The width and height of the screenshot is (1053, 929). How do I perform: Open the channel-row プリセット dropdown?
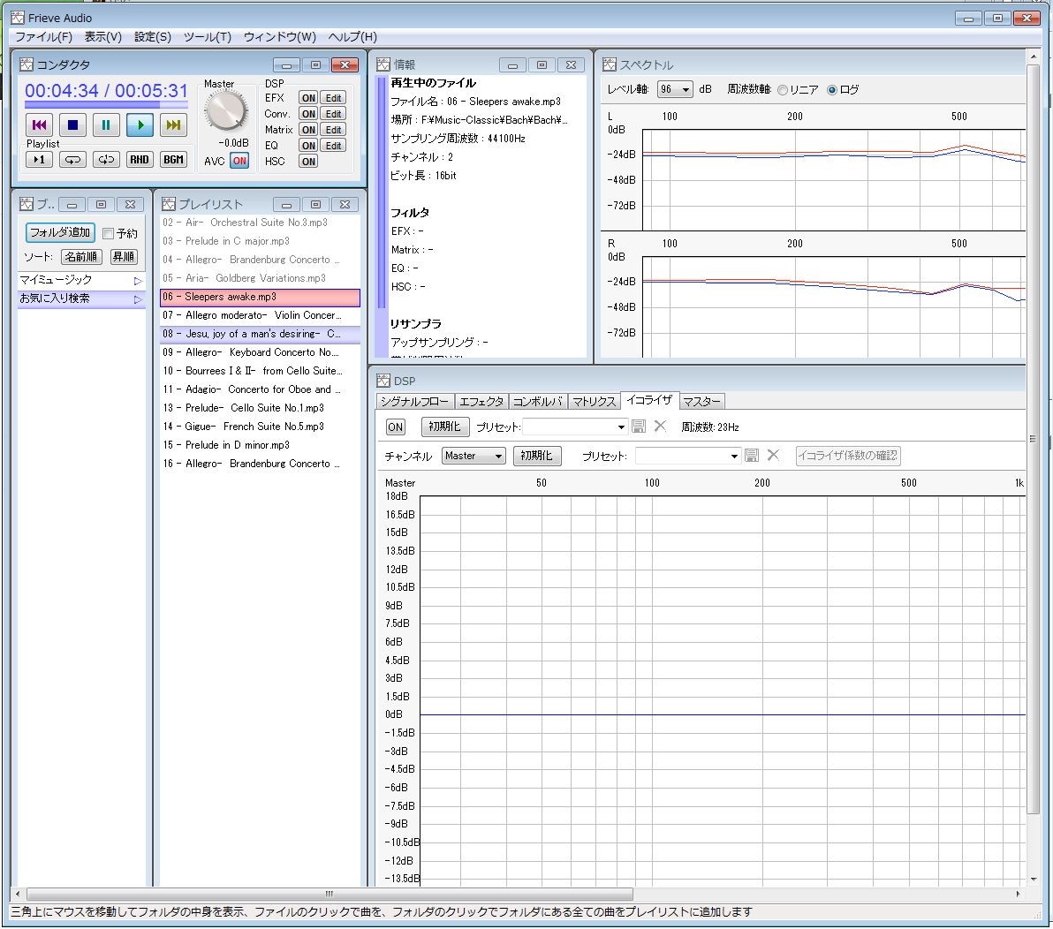[x=687, y=456]
